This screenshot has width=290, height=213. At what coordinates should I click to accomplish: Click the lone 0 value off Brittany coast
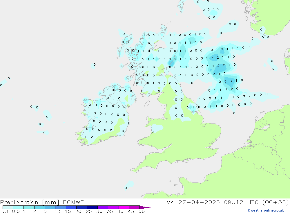tap(126, 188)
